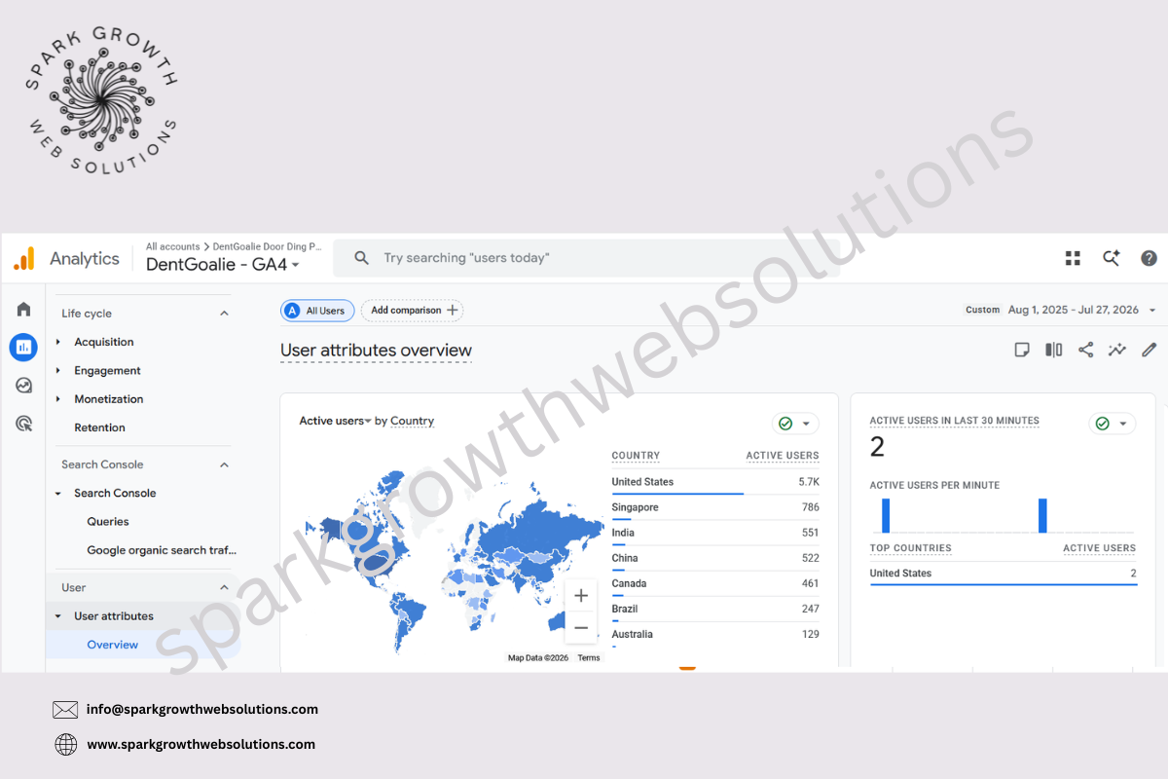
Task: Click the map Terms link
Action: point(589,658)
